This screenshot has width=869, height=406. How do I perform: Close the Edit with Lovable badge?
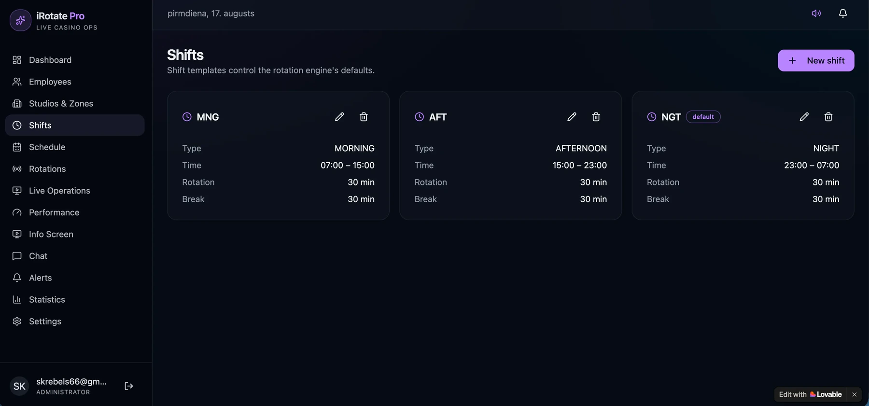tap(855, 394)
